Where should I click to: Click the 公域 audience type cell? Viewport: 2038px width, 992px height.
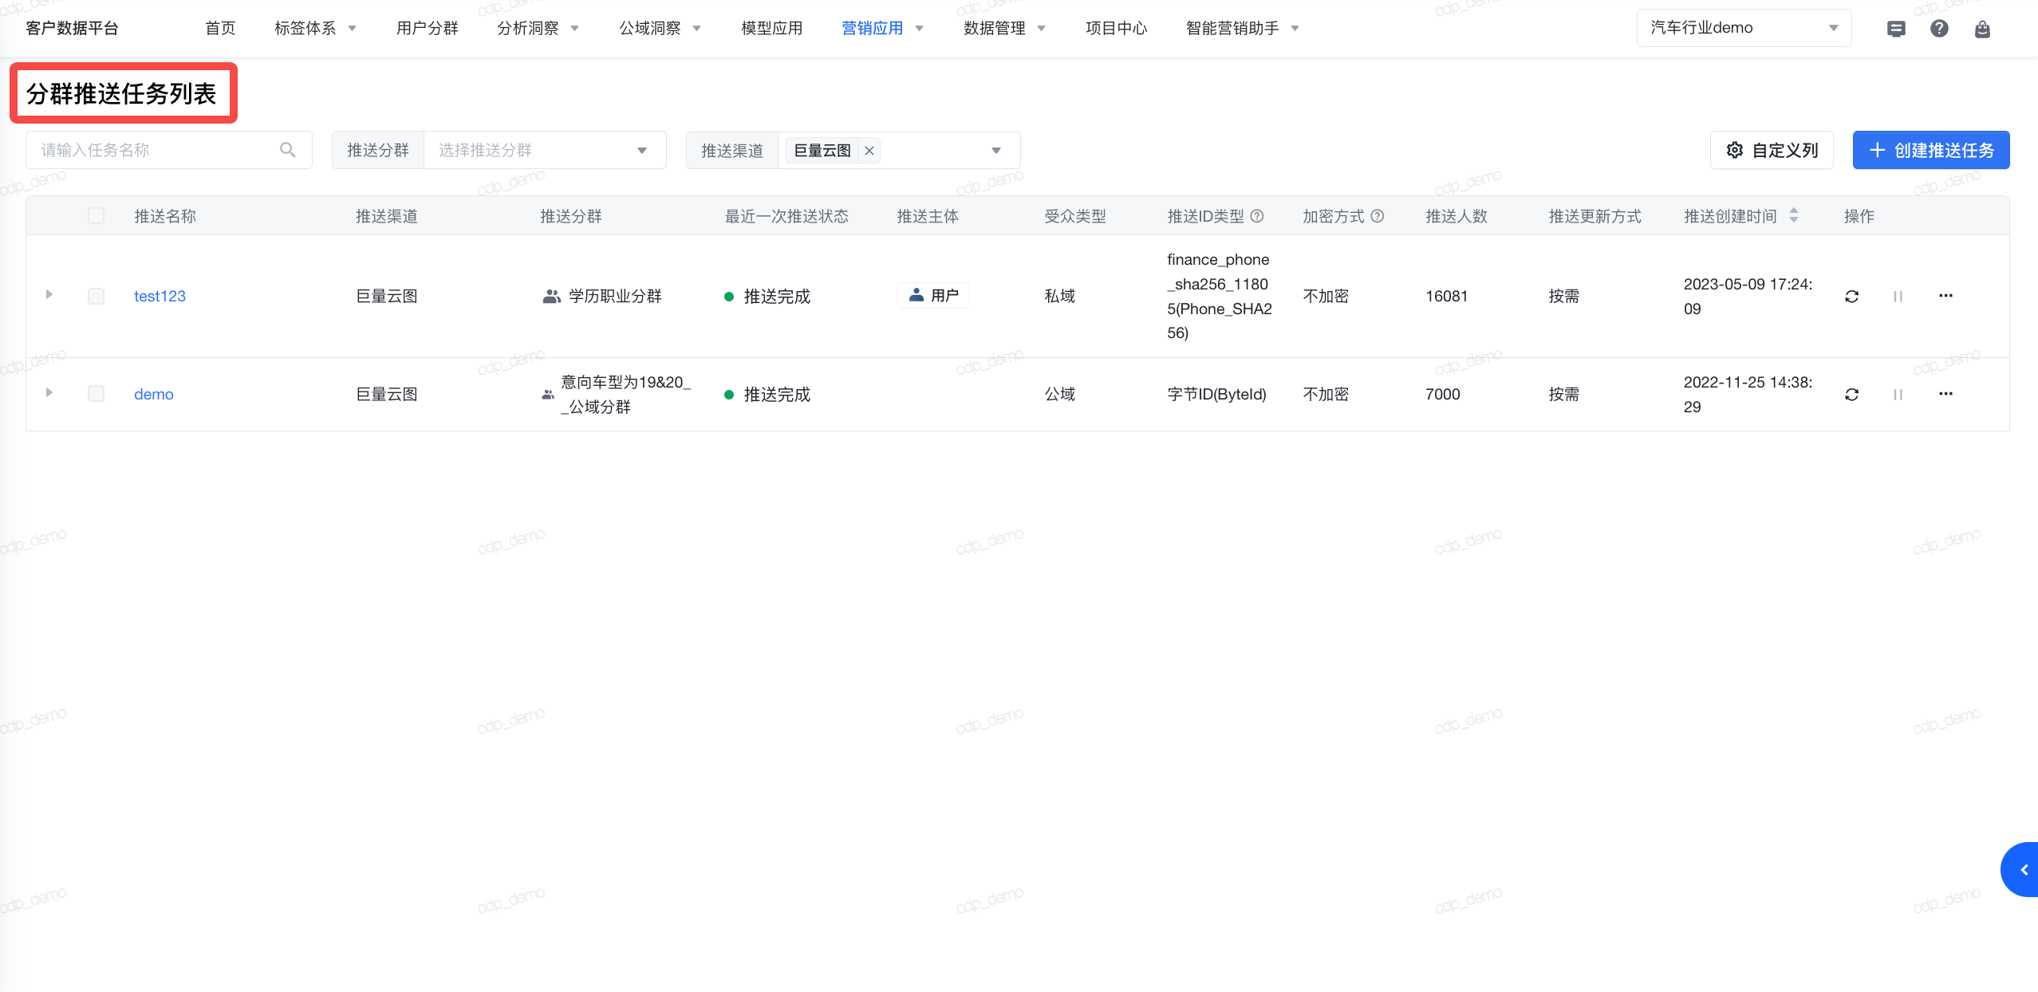pos(1060,394)
